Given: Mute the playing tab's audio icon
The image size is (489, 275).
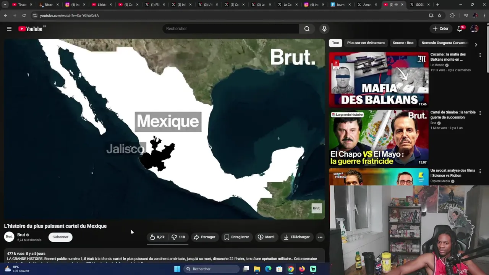Looking at the screenshot, I should 396,5.
